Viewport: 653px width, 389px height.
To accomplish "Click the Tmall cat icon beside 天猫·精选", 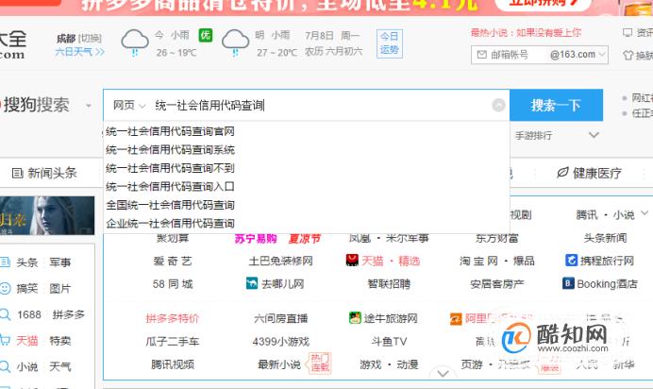I will (352, 261).
